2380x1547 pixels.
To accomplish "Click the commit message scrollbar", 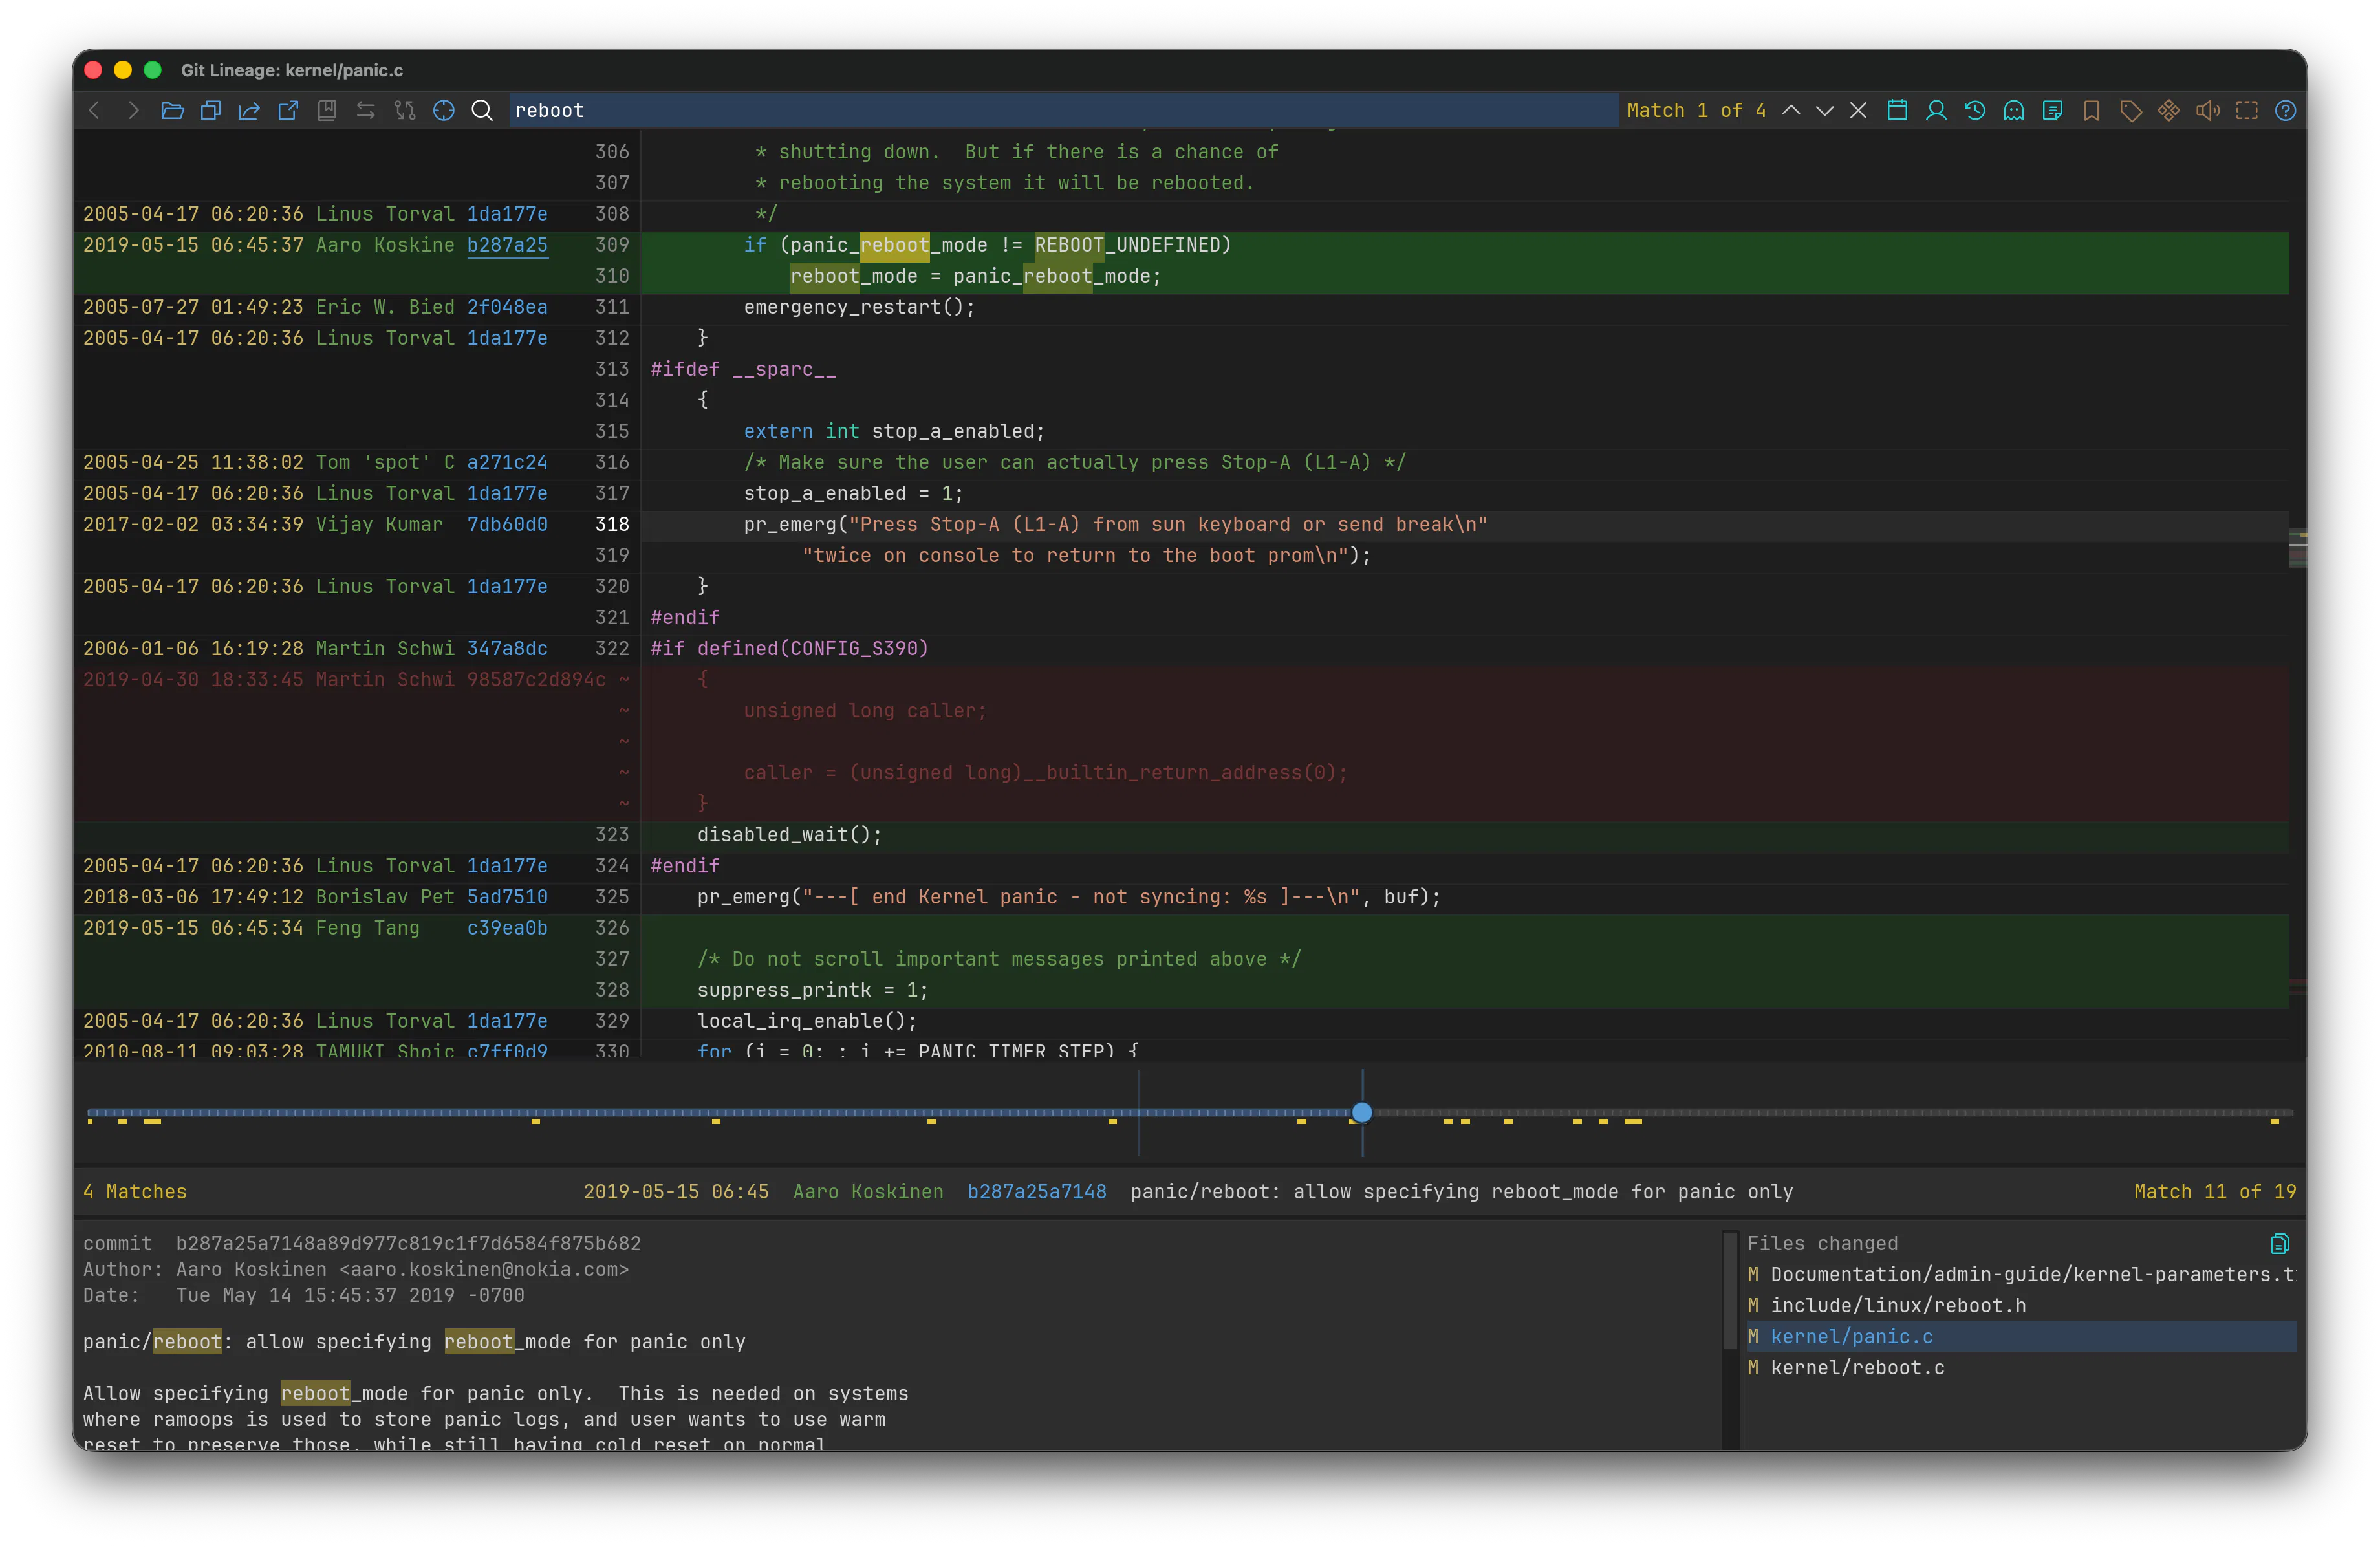I will (1730, 1290).
